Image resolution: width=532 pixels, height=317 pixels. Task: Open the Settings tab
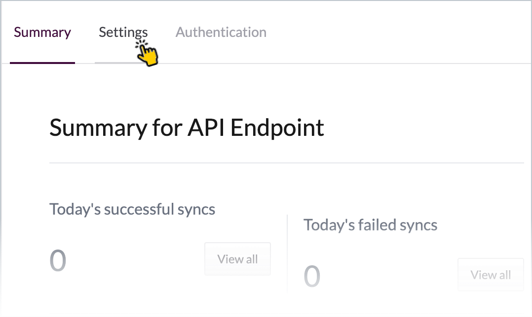tap(123, 32)
